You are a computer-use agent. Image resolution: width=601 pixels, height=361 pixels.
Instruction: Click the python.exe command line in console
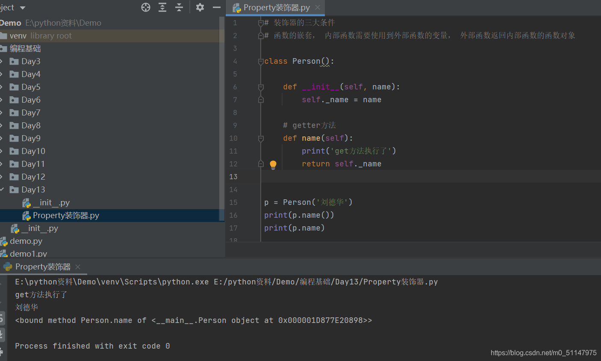(227, 282)
